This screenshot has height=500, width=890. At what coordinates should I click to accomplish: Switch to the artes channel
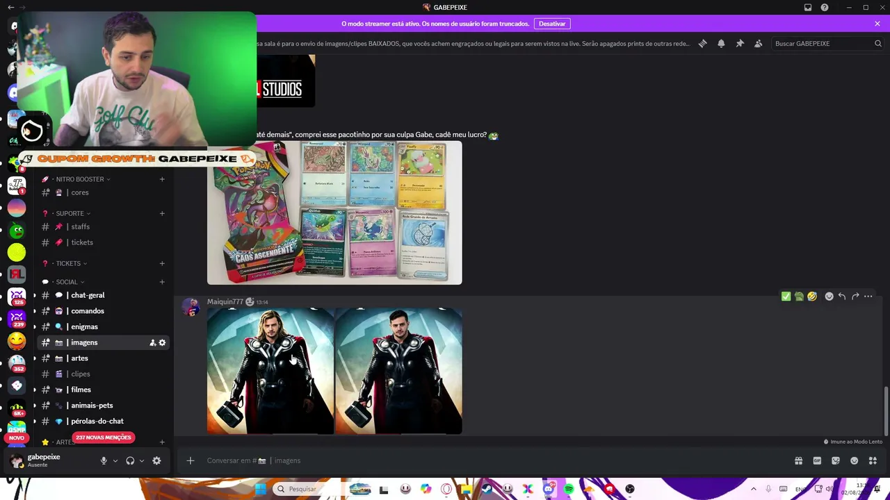pyautogui.click(x=103, y=358)
